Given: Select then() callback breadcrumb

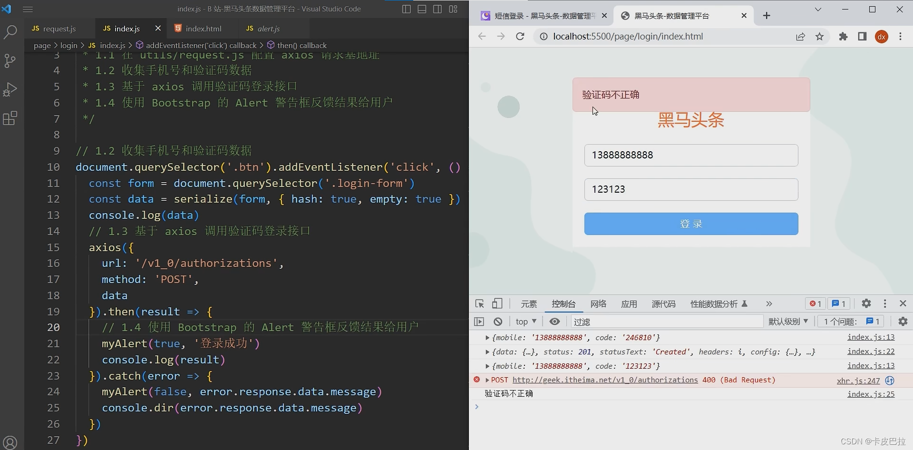Looking at the screenshot, I should (x=297, y=45).
